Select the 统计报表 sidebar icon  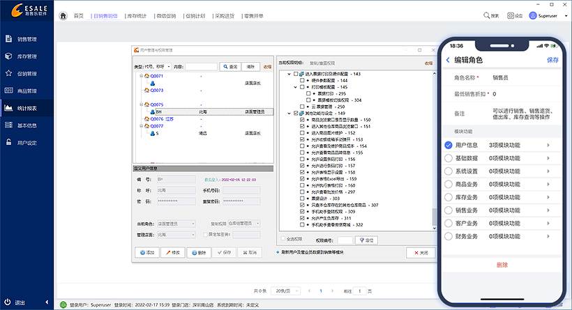9,108
